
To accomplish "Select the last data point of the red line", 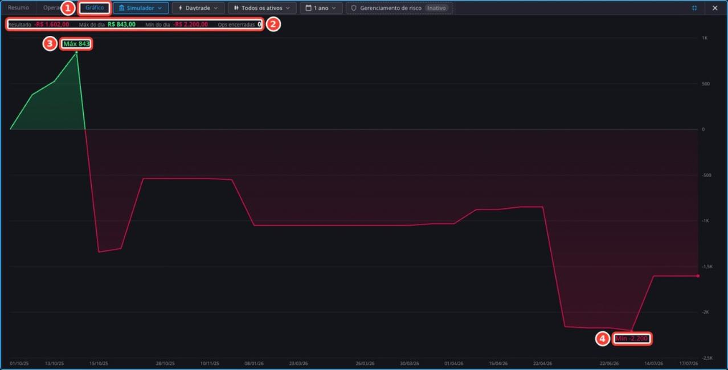I will pos(698,276).
